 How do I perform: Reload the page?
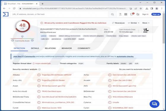coord(14,9)
